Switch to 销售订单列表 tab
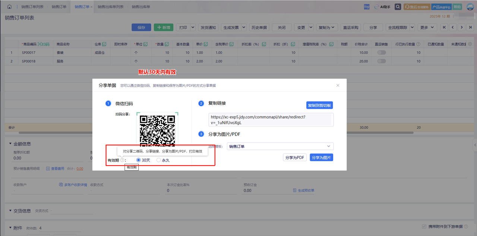Viewport: 477px width, 236px height. click(32, 7)
